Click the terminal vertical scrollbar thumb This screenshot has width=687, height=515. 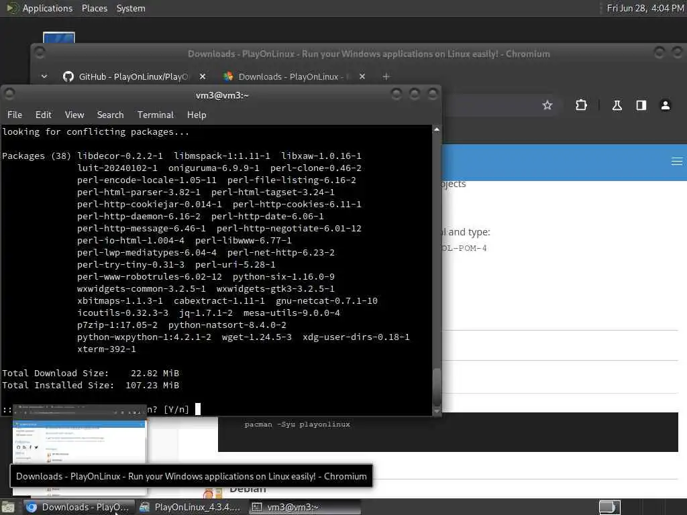(436, 388)
